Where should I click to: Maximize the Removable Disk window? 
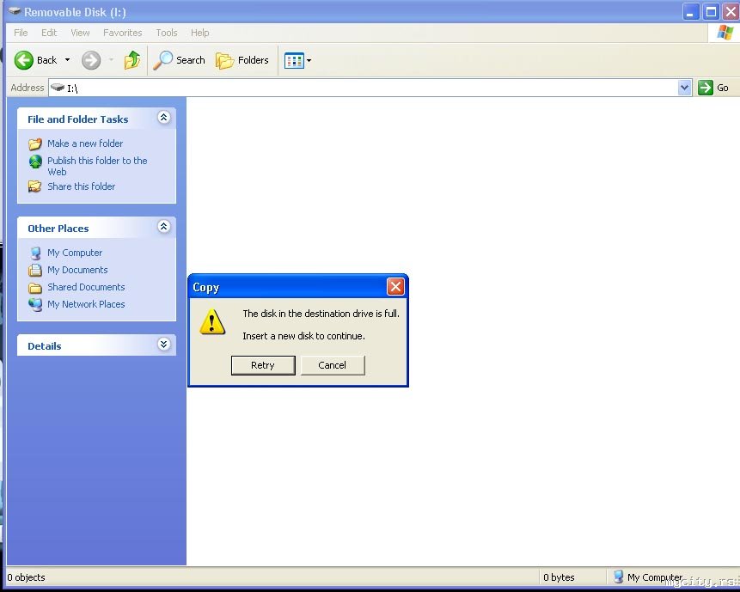pyautogui.click(x=711, y=11)
